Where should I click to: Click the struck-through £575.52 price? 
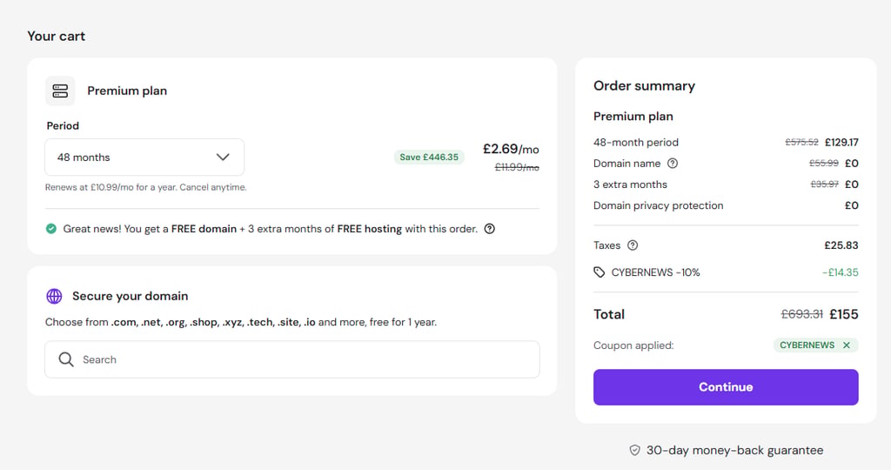point(801,142)
